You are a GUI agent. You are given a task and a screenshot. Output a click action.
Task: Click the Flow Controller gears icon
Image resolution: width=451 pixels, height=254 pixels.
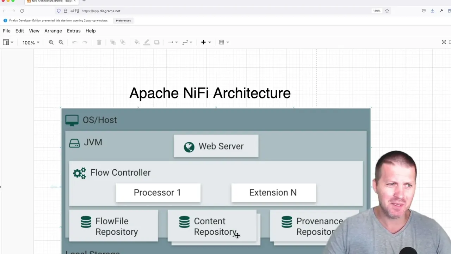point(80,173)
